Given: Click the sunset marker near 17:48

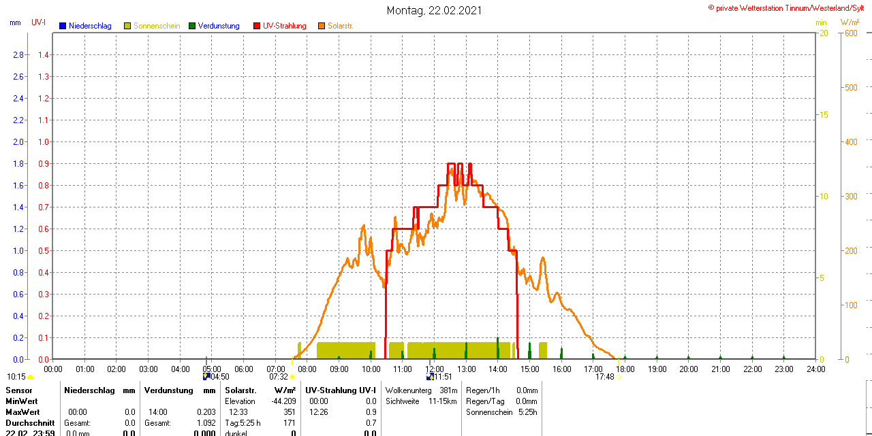Looking at the screenshot, I should tap(619, 377).
